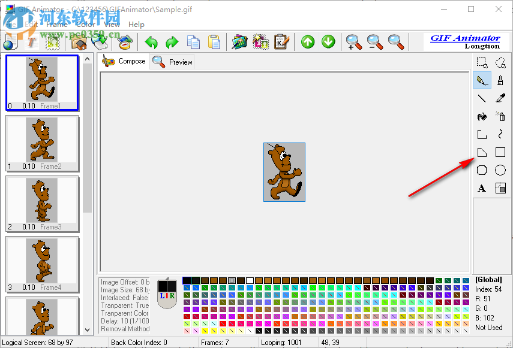
Task: Click the Zoom In magnifier icon
Action: pyautogui.click(x=354, y=43)
